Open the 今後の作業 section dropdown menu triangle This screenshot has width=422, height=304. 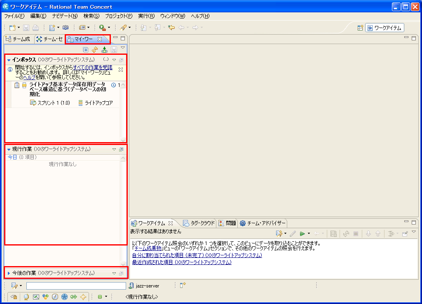114,274
